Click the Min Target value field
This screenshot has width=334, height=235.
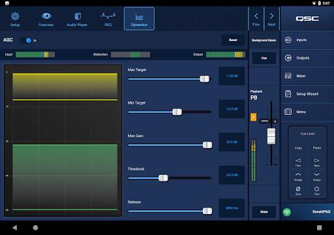pos(232,109)
